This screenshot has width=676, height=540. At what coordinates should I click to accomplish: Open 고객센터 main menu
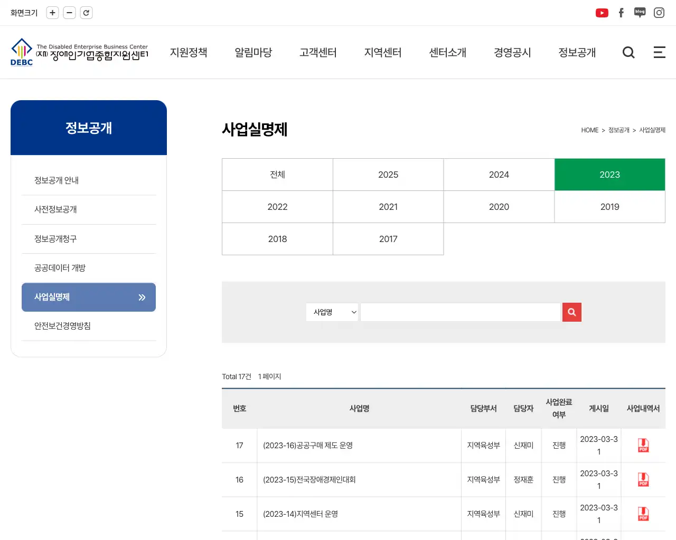point(318,52)
